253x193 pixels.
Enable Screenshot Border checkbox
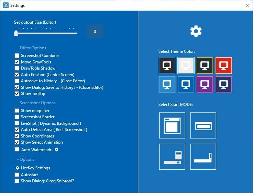point(17,117)
